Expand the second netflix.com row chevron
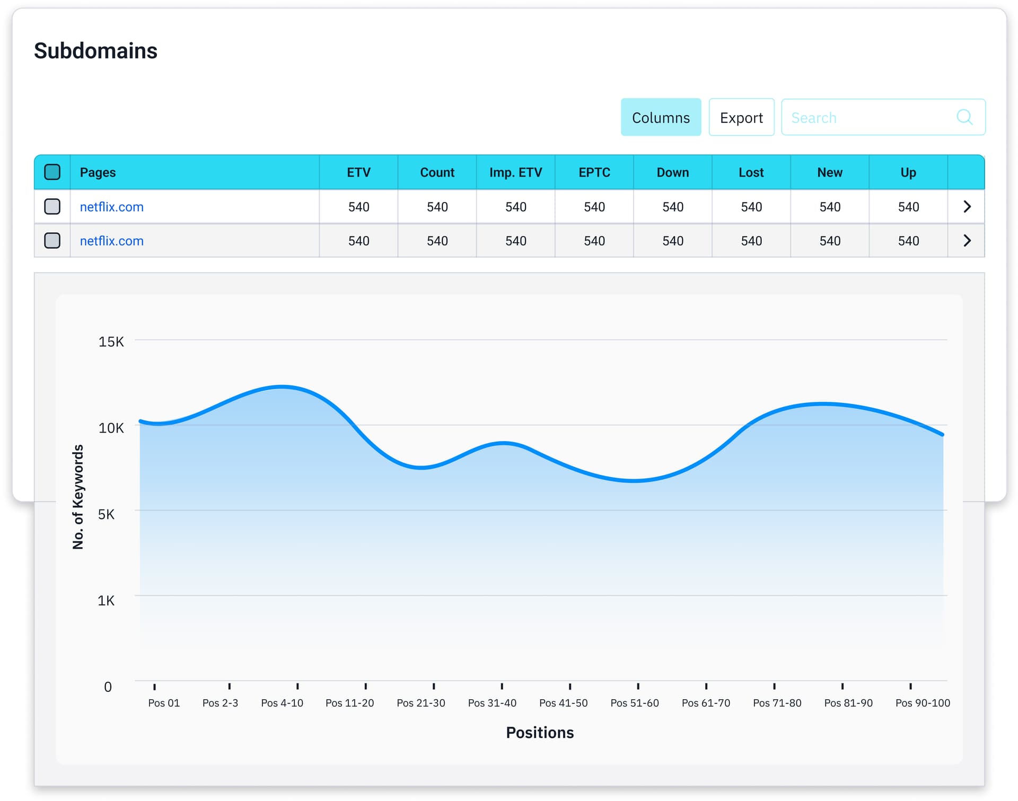The image size is (1018, 801). pos(967,241)
